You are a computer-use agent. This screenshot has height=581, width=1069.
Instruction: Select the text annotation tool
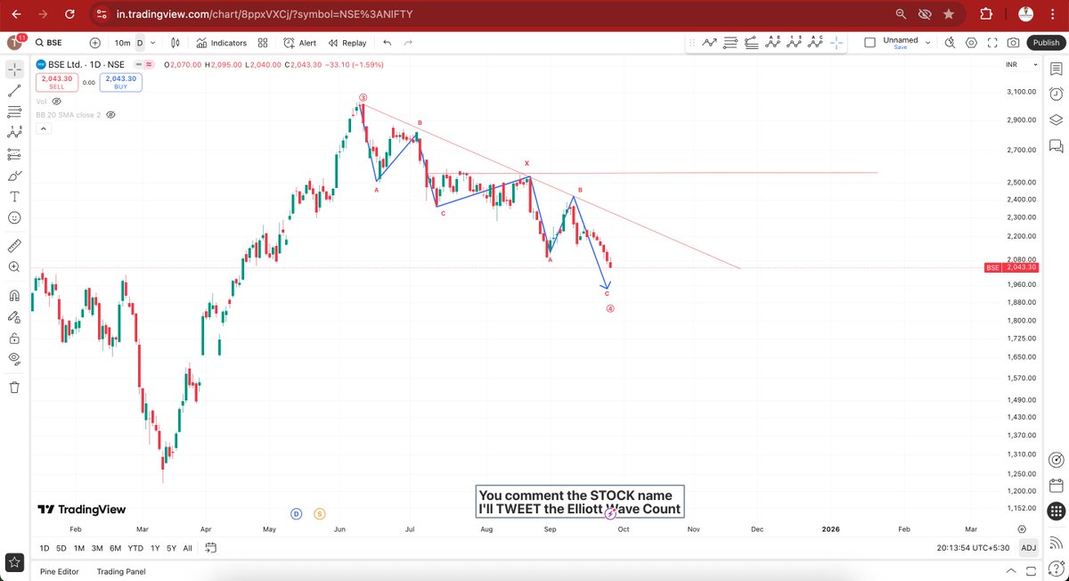[14, 197]
